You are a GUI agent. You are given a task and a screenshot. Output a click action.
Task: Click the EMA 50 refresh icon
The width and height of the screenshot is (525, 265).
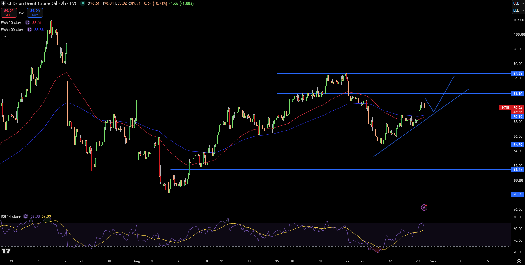pyautogui.click(x=27, y=22)
